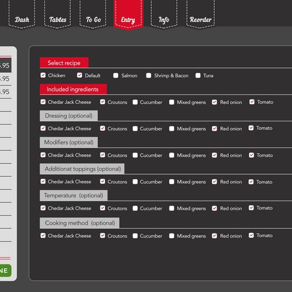Uncheck Tomato under Modifiers section
Image resolution: width=292 pixels, height=292 pixels.
tap(252, 155)
